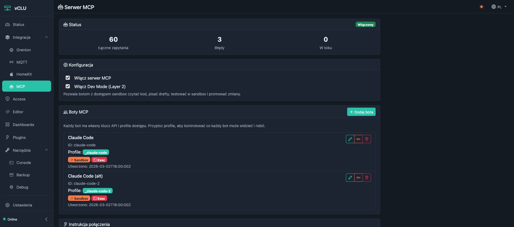Click the Boty MCP section header

pyautogui.click(x=76, y=112)
